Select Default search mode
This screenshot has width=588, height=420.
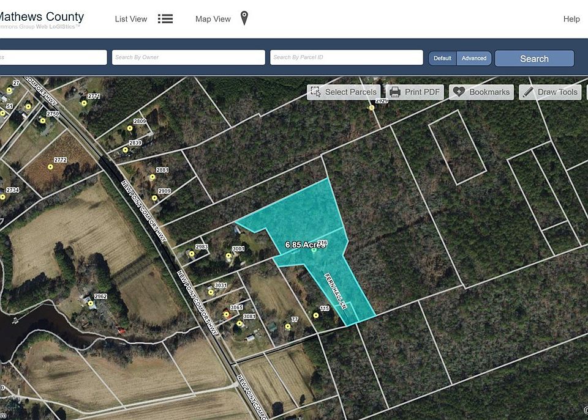pyautogui.click(x=442, y=59)
